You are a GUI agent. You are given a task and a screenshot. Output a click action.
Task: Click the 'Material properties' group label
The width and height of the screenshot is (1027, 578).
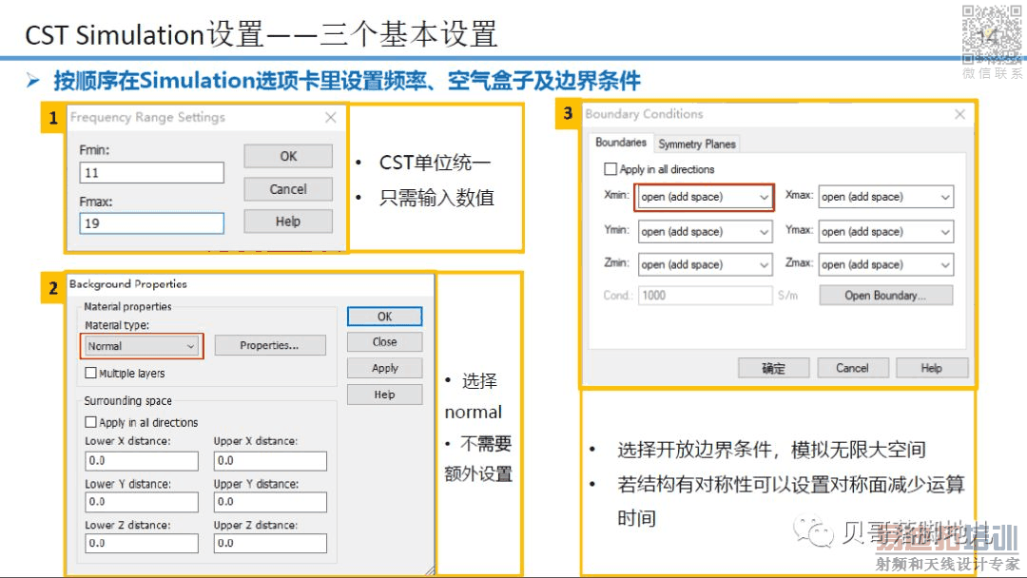127,306
